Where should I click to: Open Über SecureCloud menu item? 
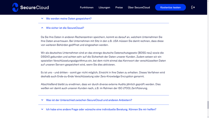tap(139, 8)
